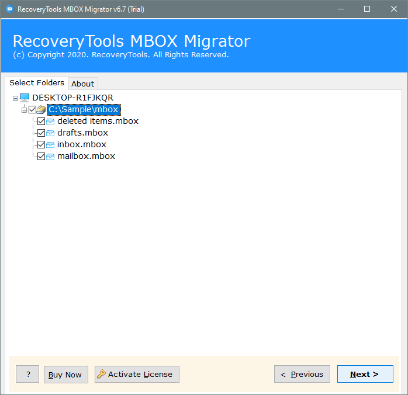Select the mailbox.mbox entry
The image size is (408, 395).
(x=86, y=156)
